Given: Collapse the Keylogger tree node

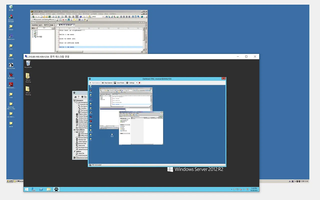Looking at the screenshot, I should pos(74,132).
